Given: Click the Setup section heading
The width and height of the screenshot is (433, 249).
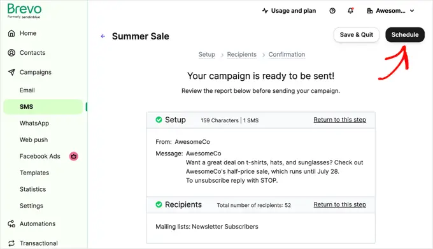Looking at the screenshot, I should (175, 120).
